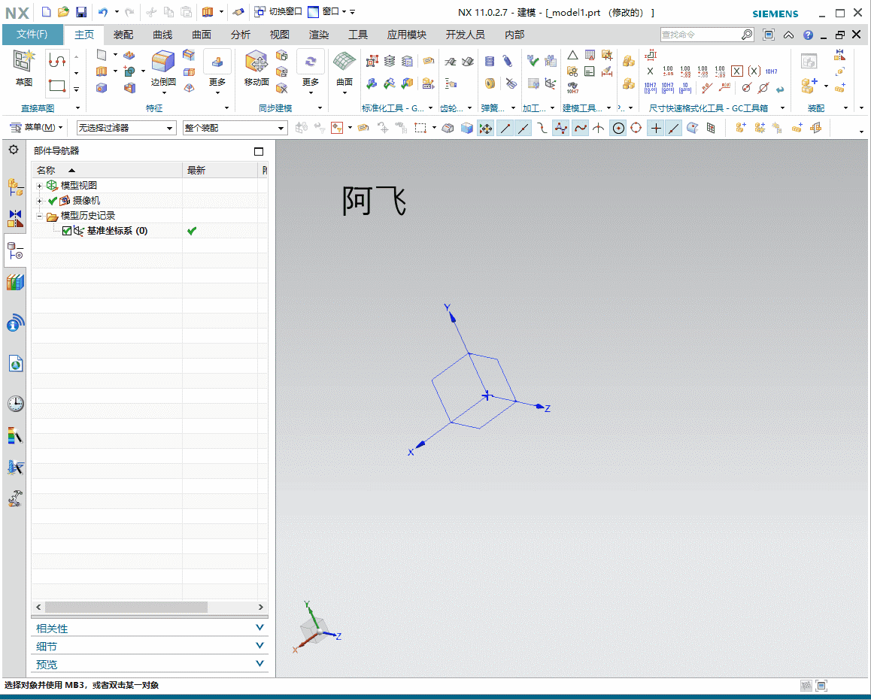This screenshot has width=871, height=700.
Task: Click the New file icon in title bar
Action: [x=47, y=12]
